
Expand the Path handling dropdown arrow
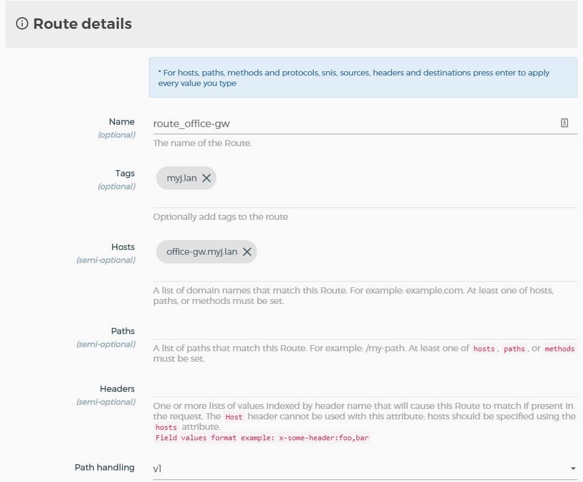pyautogui.click(x=573, y=469)
